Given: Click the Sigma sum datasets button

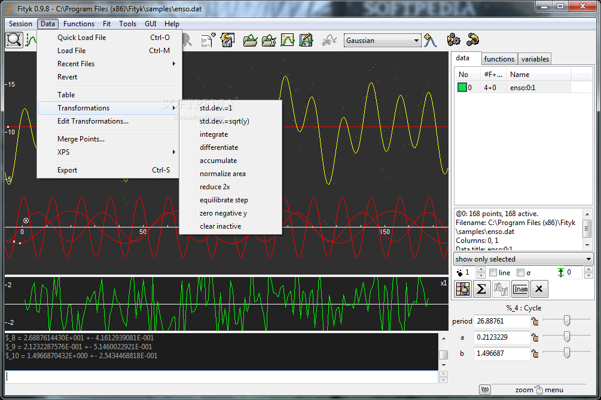Looking at the screenshot, I should coord(481,289).
